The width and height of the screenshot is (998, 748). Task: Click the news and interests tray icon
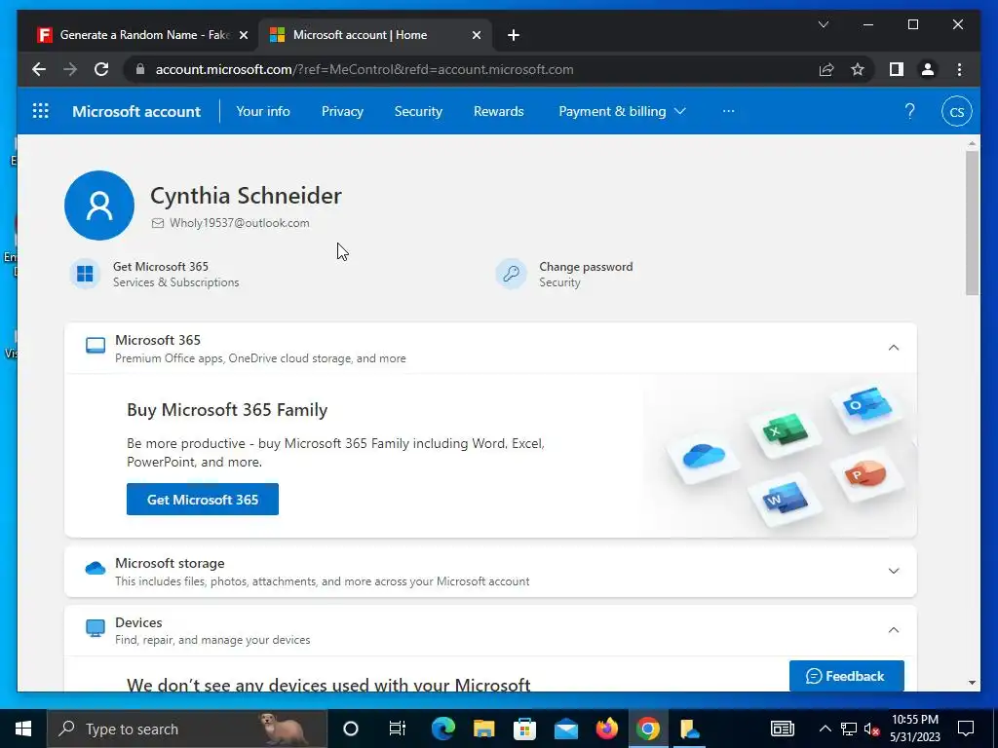click(783, 729)
